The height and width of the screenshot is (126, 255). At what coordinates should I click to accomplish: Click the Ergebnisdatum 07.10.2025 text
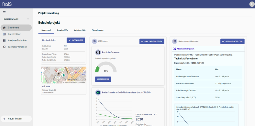pos(189,63)
